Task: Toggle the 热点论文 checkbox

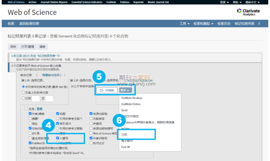Action: [x=91, y=143]
